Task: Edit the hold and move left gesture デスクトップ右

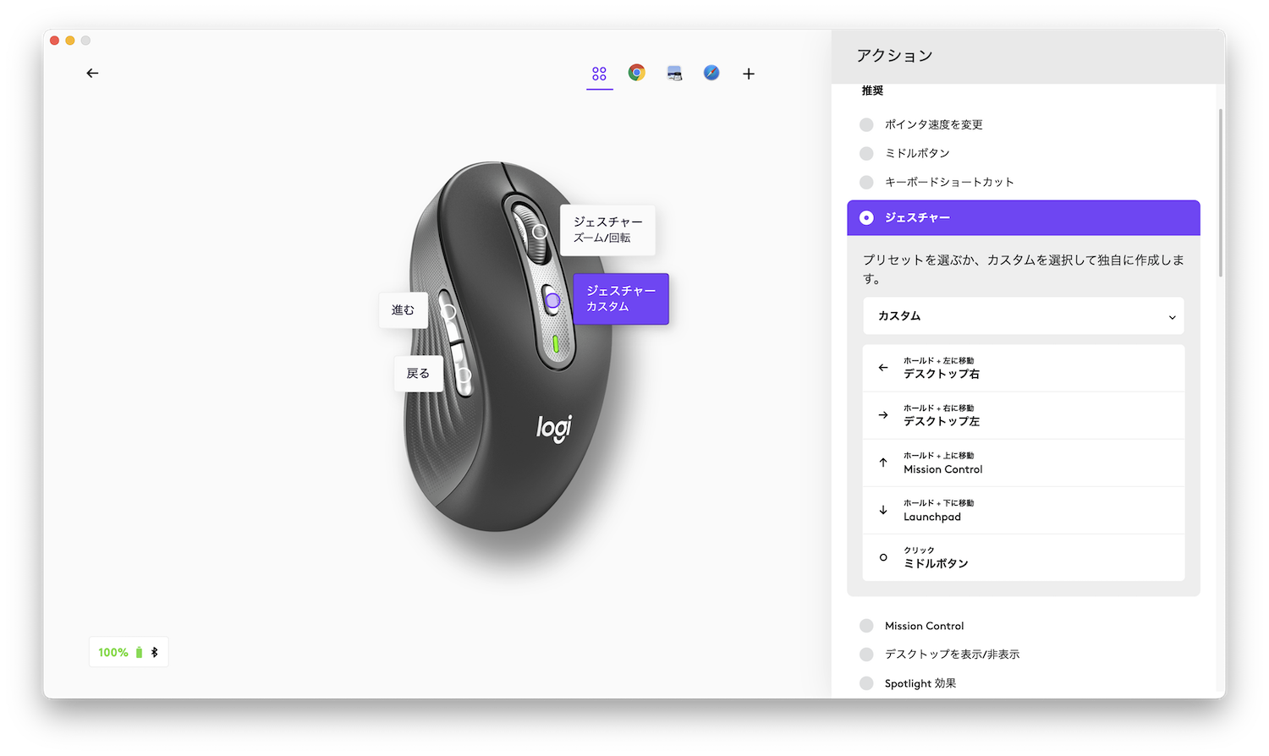Action: [1024, 368]
